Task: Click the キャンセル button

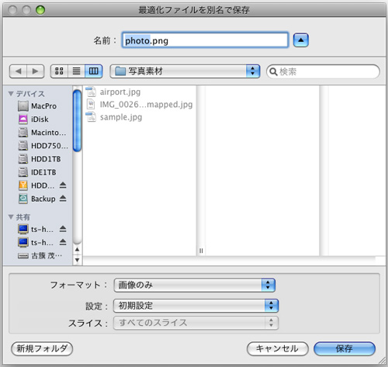Action: point(278,348)
